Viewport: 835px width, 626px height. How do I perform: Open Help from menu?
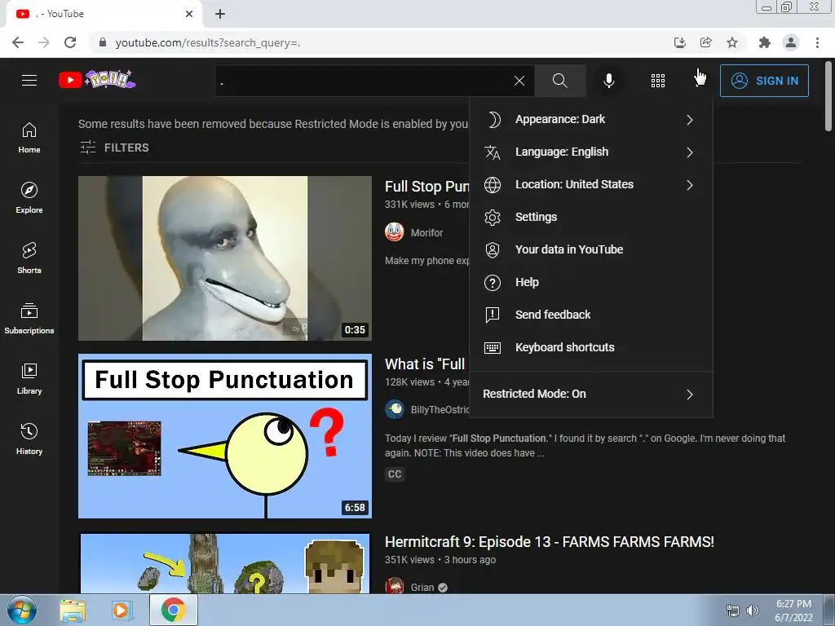(x=591, y=282)
